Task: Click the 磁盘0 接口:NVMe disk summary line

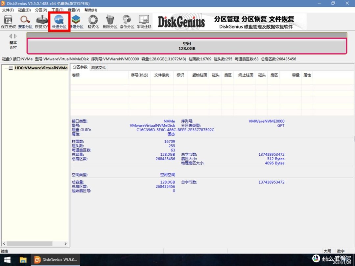Action: pyautogui.click(x=149, y=59)
